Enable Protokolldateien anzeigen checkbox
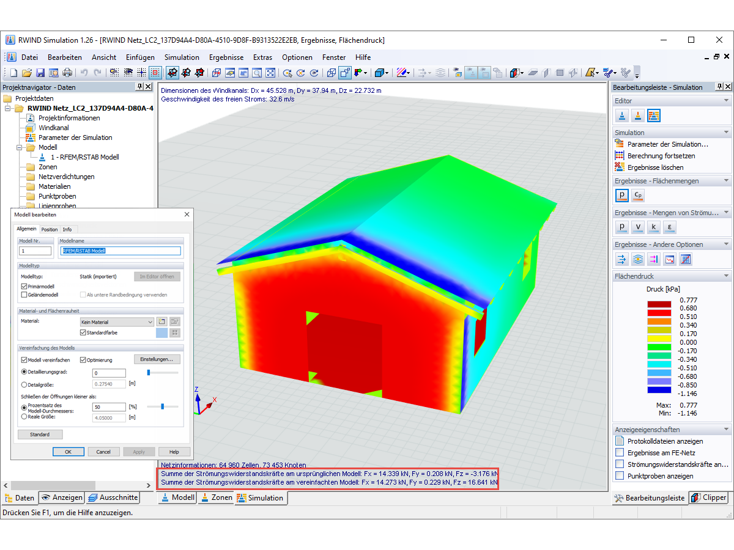The width and height of the screenshot is (734, 550). pos(620,441)
